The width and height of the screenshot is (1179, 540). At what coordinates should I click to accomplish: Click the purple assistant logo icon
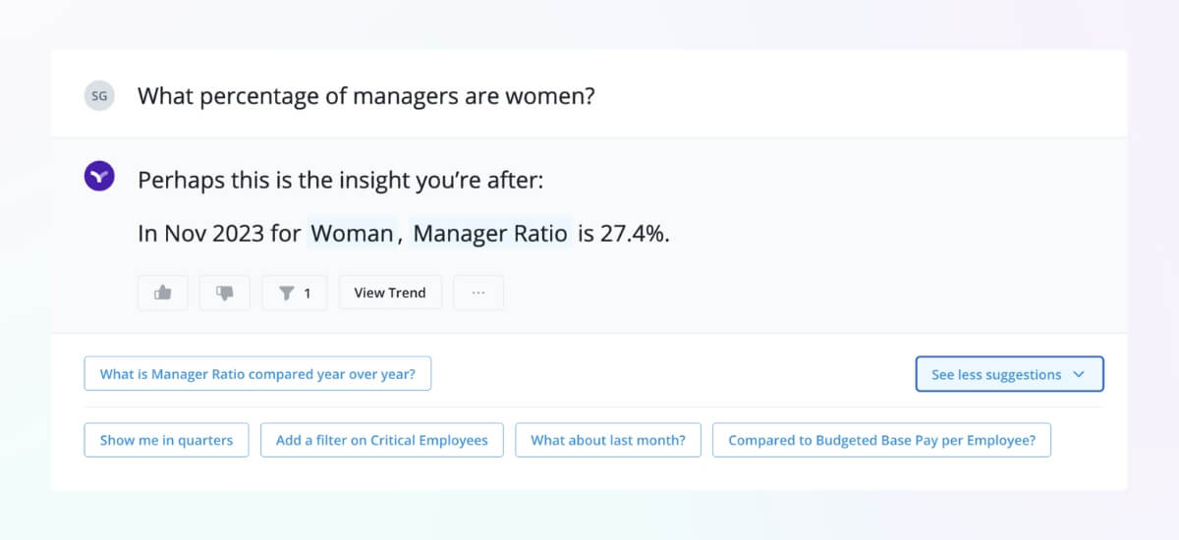(99, 178)
